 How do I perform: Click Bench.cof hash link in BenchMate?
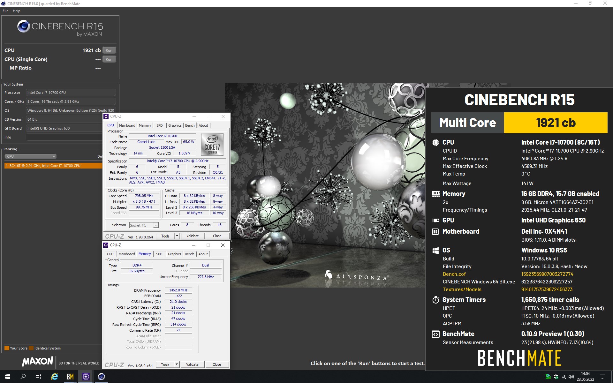547,274
